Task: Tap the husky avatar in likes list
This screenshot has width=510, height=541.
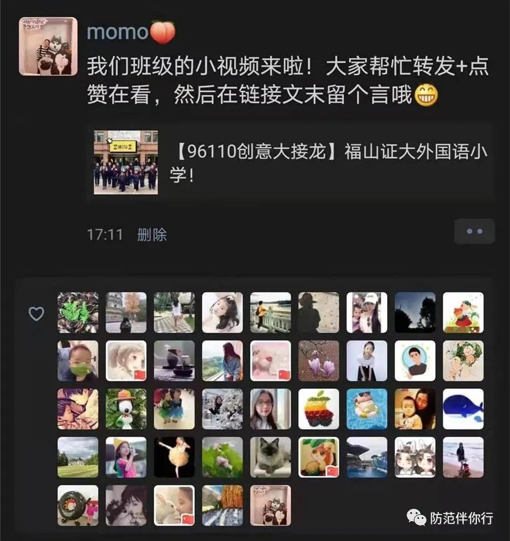Action: pyautogui.click(x=271, y=506)
